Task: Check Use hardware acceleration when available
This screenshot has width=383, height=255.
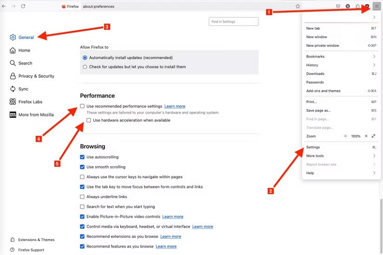Action: [x=89, y=121]
